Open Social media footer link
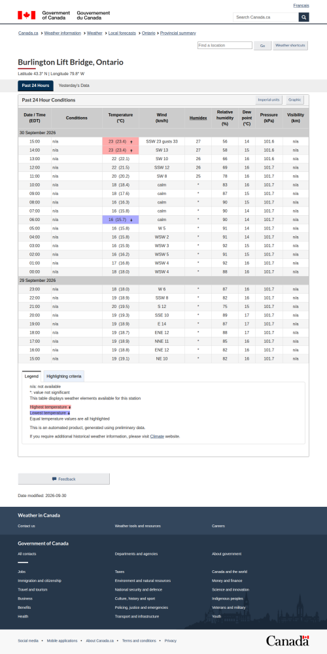Viewport: 327px width, 654px height. coord(28,641)
